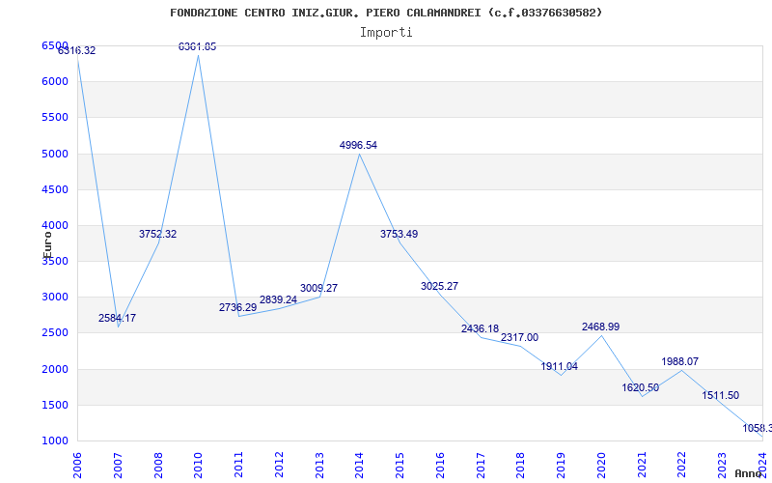The width and height of the screenshot is (772, 483).
Task: Select the 2317.00 data label
Action: pyautogui.click(x=519, y=337)
